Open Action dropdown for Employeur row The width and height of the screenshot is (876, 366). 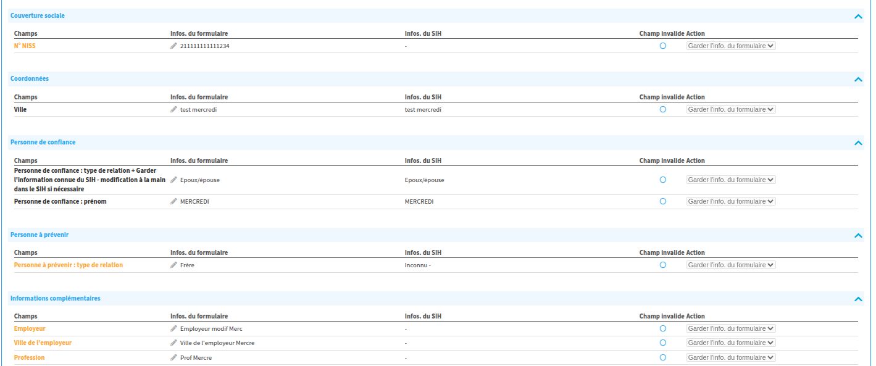click(x=730, y=329)
